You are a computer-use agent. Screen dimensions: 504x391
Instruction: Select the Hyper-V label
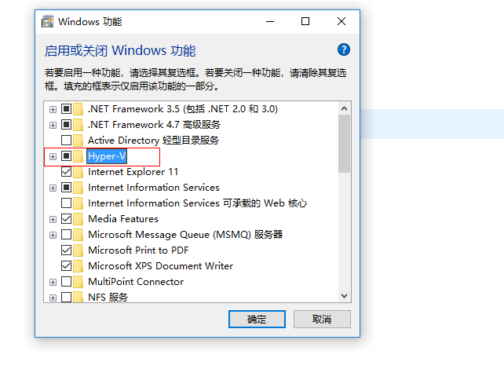pyautogui.click(x=107, y=156)
